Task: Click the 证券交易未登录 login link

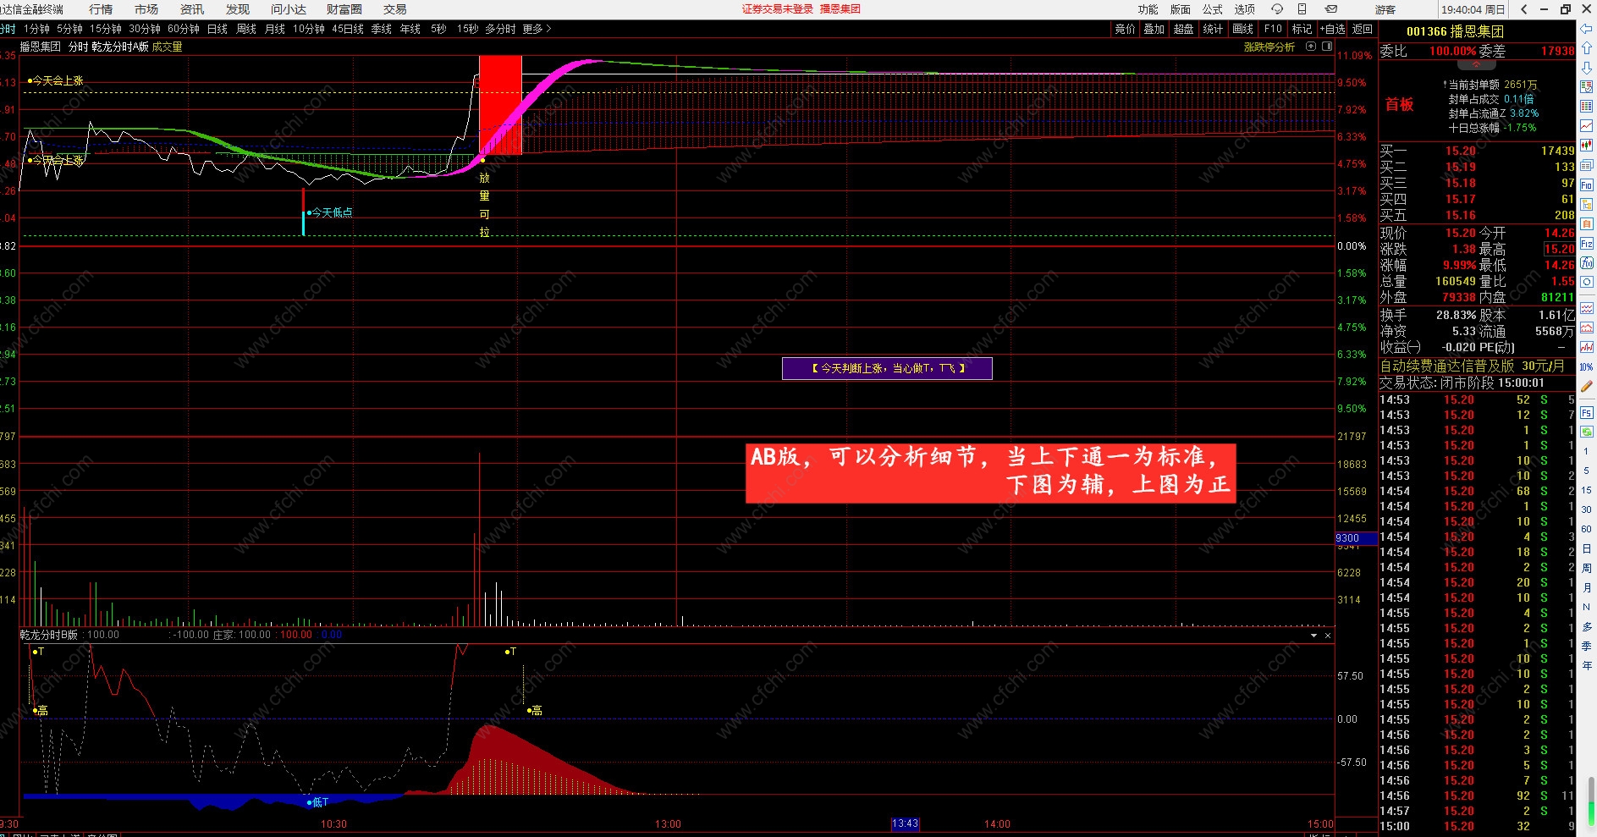Action: [778, 9]
